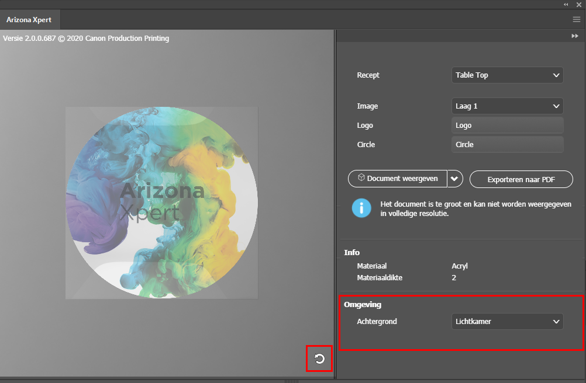Click the 'Info' section heading

(x=351, y=252)
